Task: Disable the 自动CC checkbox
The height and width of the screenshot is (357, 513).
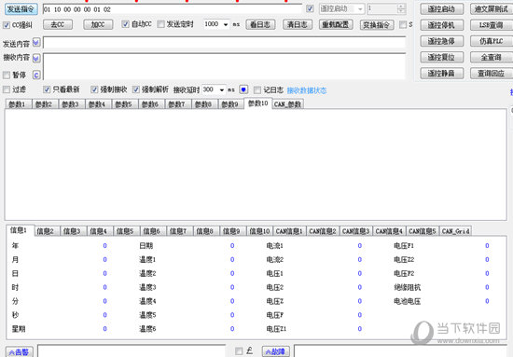Action: [125, 24]
